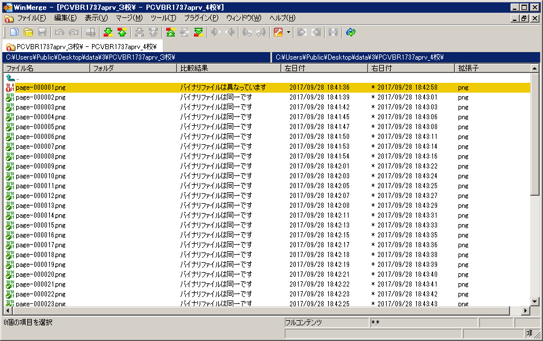Click the horizontal scrollbar right arrow
This screenshot has height=341, width=543.
[526, 310]
